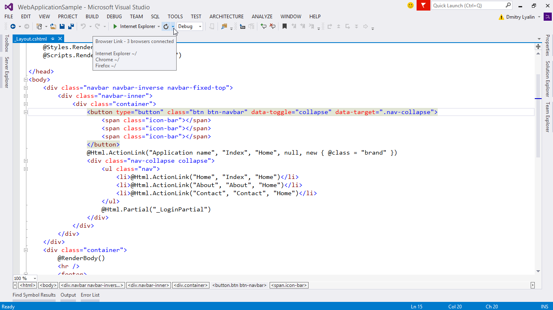Toggle pin on the _Layout.cshtml tab

[x=53, y=39]
